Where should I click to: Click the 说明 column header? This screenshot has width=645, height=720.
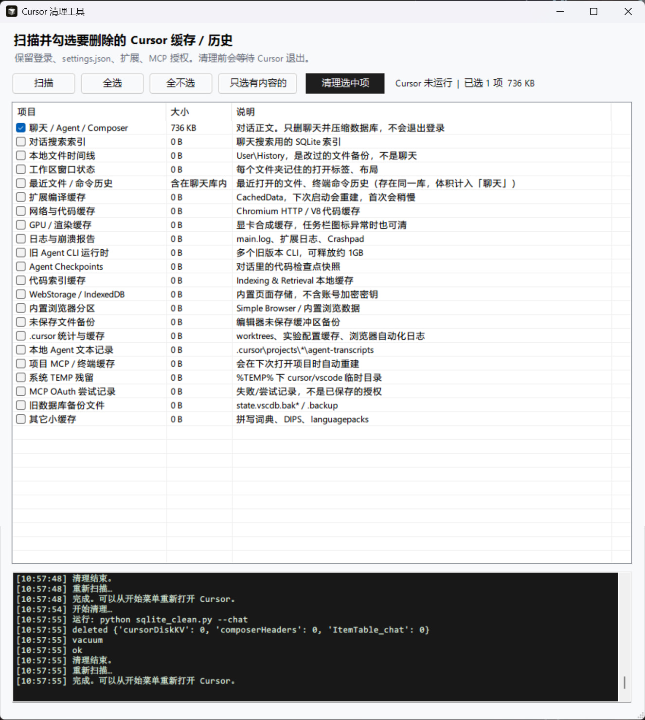click(x=421, y=112)
